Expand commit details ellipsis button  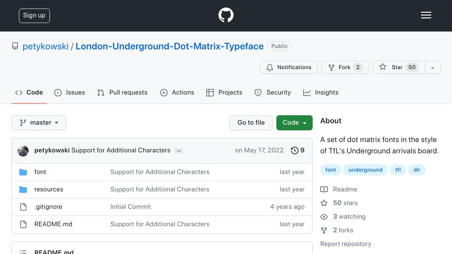pos(179,151)
